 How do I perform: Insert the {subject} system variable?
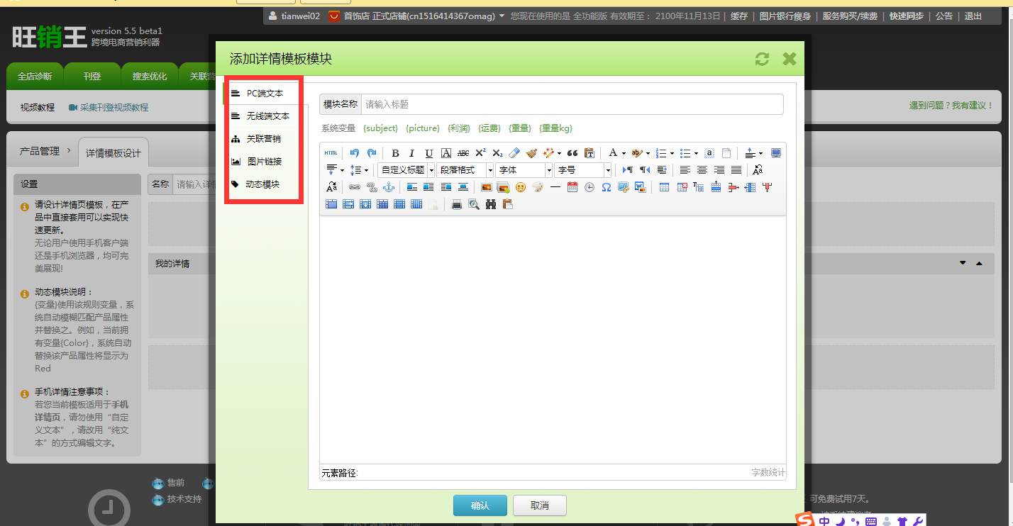(x=380, y=128)
